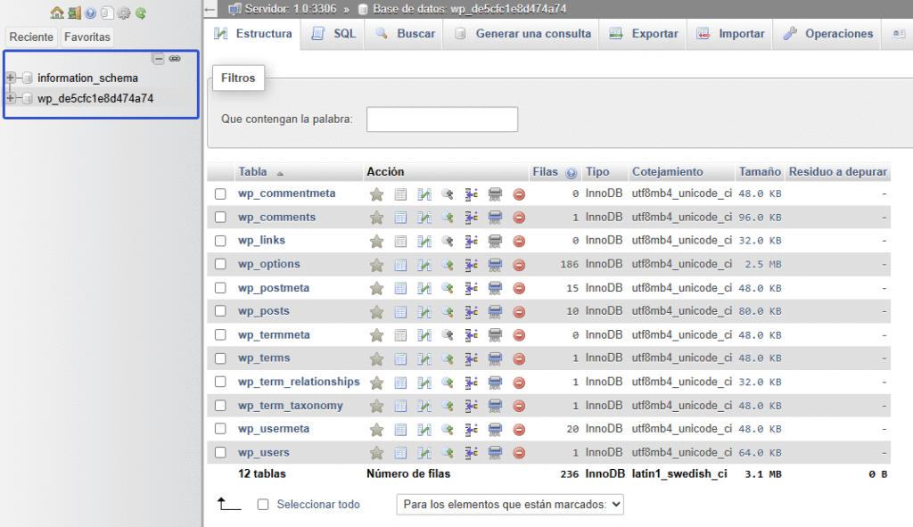Reload the navigation panel with green refresh icon
Screen dimensions: 913x527
140,12
